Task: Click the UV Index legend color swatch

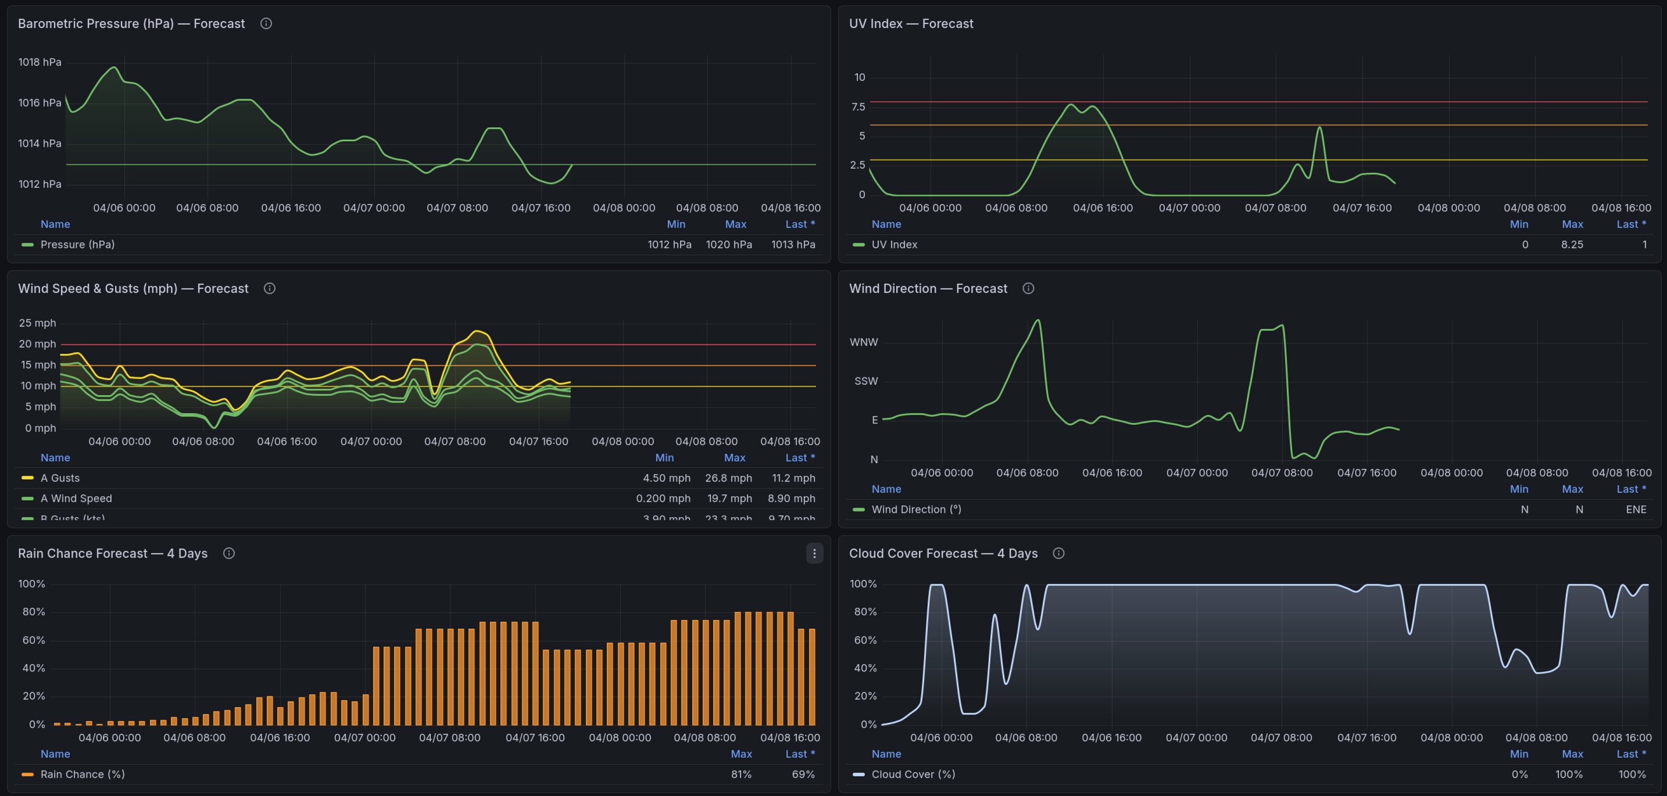Action: click(858, 245)
